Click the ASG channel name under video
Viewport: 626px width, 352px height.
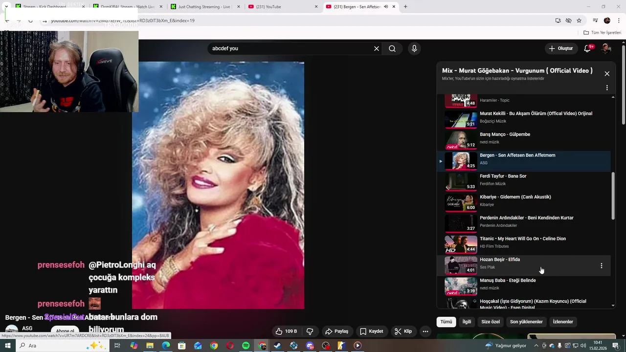click(x=27, y=329)
